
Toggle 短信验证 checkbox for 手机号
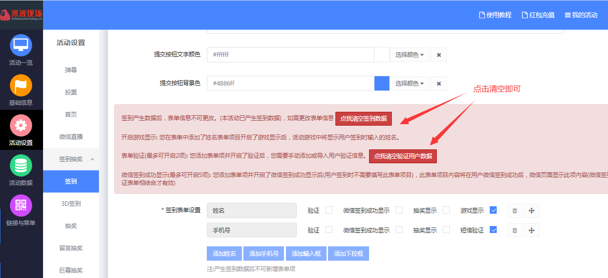(x=493, y=230)
